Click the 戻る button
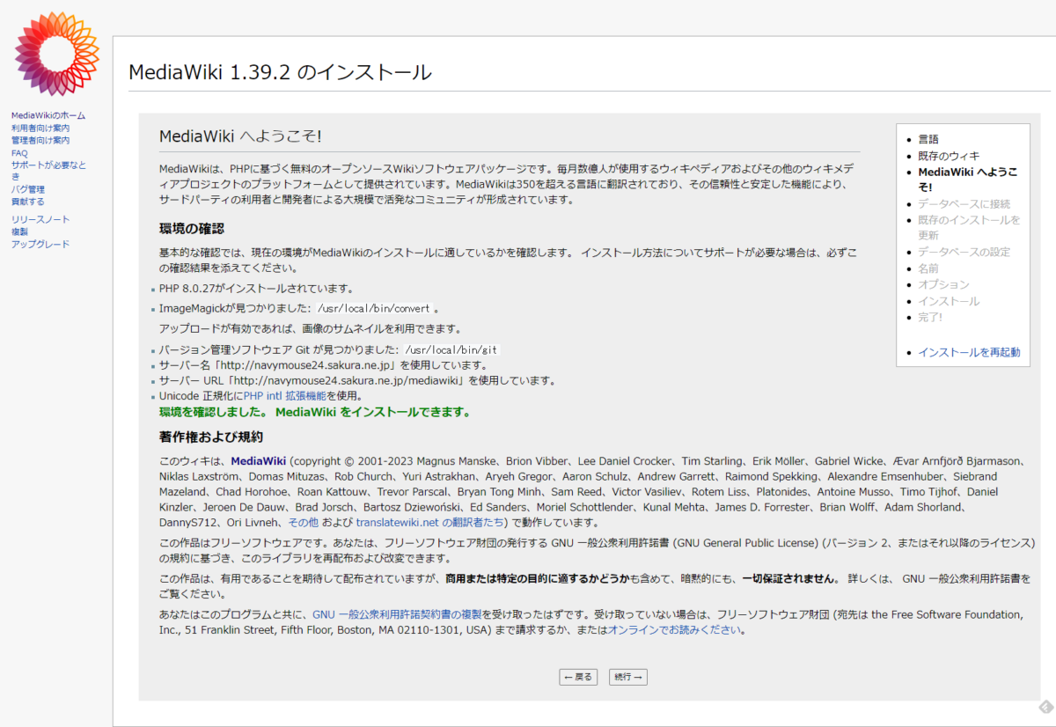 point(578,677)
